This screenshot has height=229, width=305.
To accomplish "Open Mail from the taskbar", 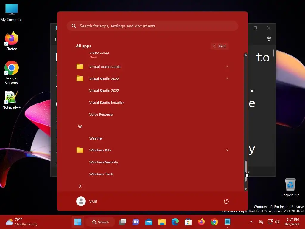I will [x=149, y=222].
